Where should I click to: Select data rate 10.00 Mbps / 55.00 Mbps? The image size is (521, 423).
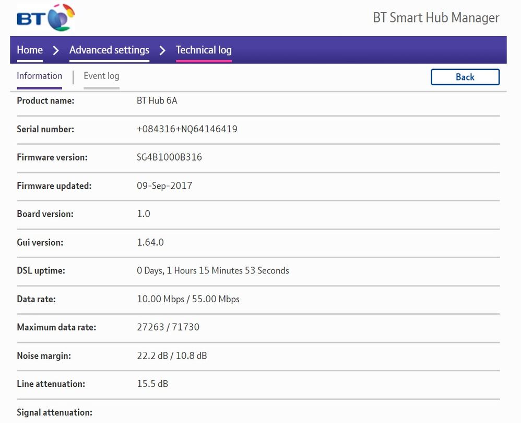click(188, 299)
